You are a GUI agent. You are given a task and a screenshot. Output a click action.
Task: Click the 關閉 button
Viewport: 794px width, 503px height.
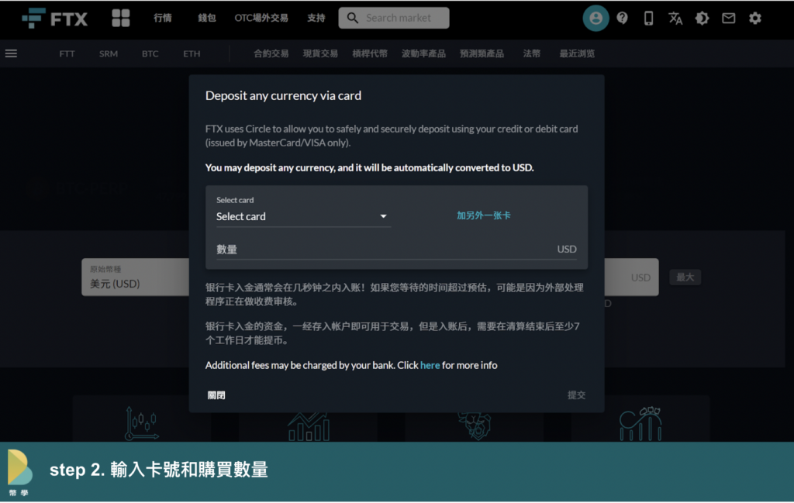point(216,395)
